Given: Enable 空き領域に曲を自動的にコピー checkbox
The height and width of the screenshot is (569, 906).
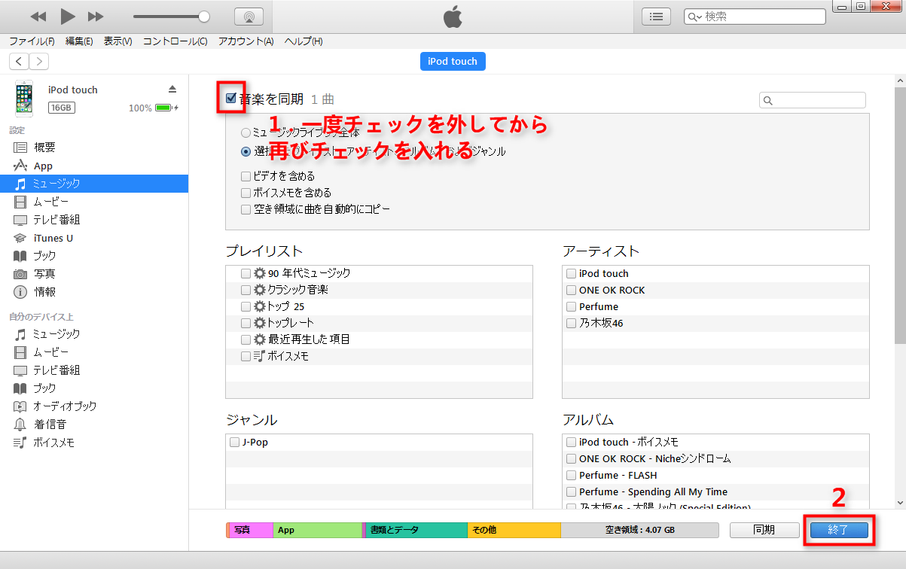Looking at the screenshot, I should coord(246,209).
